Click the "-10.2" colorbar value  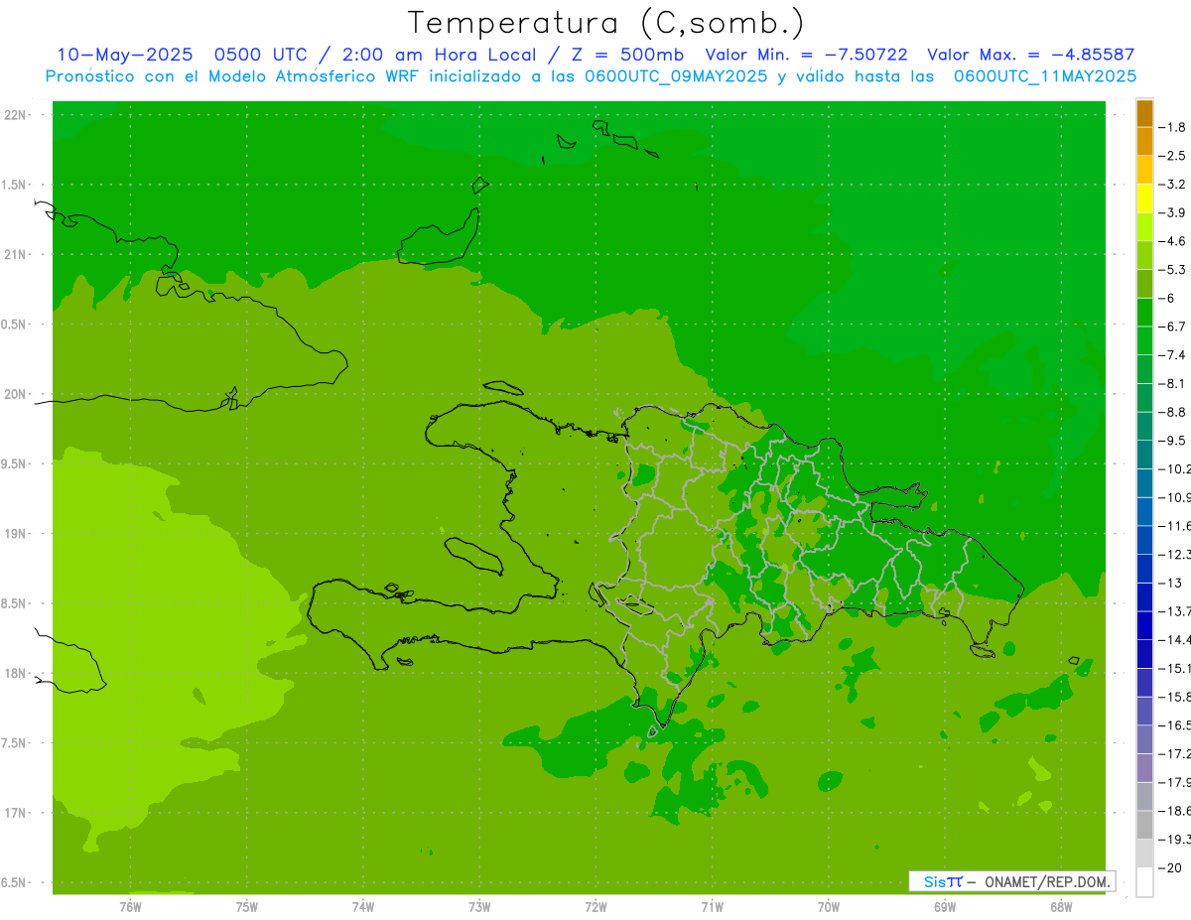[x=1174, y=468]
